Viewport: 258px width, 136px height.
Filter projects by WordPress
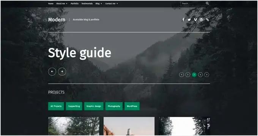(132, 106)
